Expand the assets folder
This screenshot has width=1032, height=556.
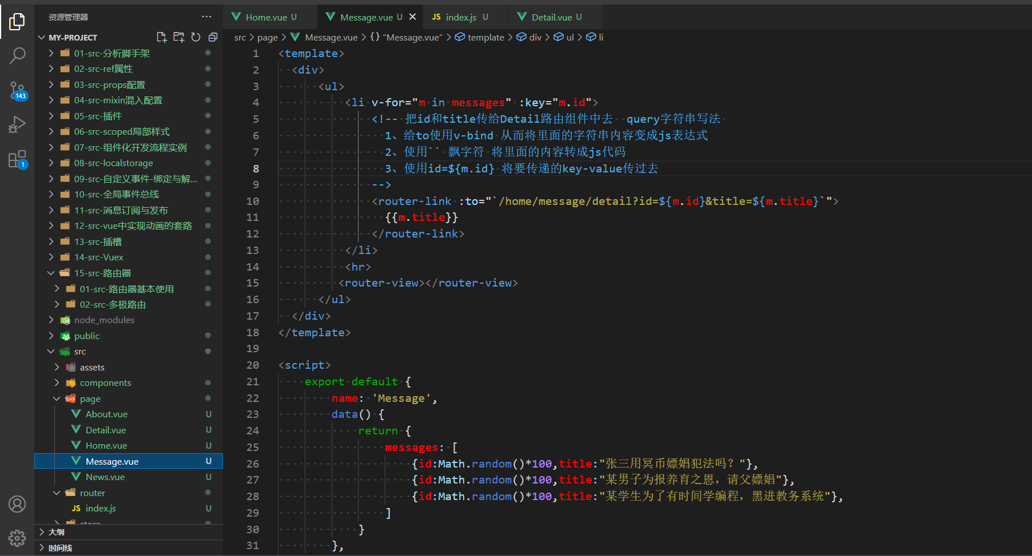coord(129,367)
